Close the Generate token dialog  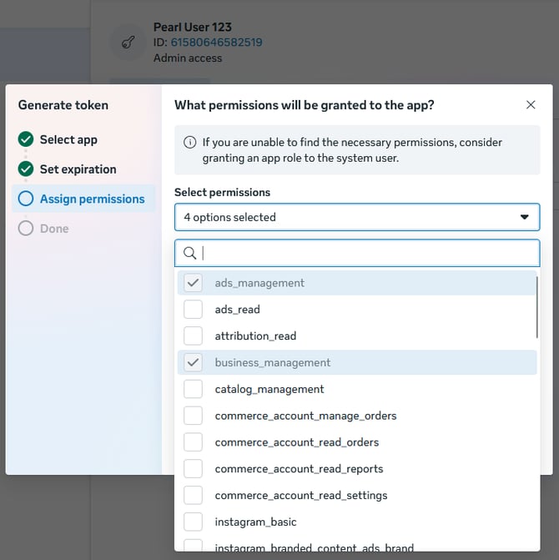pyautogui.click(x=531, y=105)
